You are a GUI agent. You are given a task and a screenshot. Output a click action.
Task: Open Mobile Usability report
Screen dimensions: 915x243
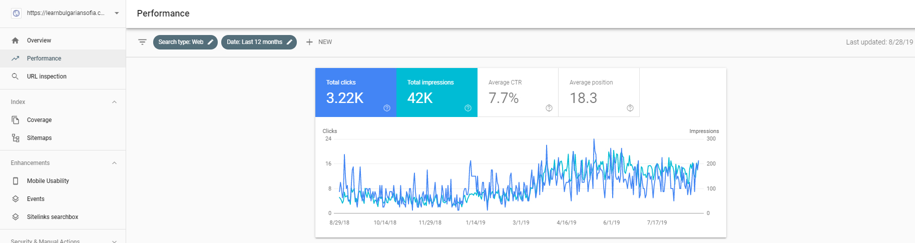(48, 181)
